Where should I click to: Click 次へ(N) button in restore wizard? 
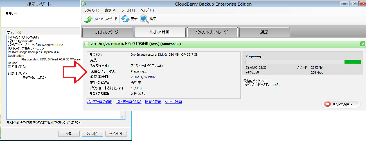point(92,134)
